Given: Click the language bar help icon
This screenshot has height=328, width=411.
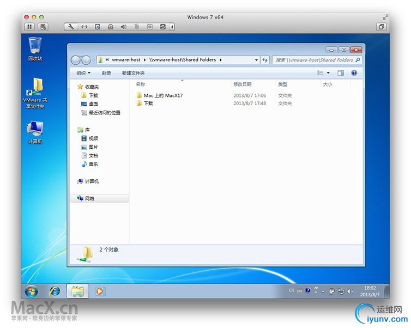Looking at the screenshot, I should pos(308,290).
